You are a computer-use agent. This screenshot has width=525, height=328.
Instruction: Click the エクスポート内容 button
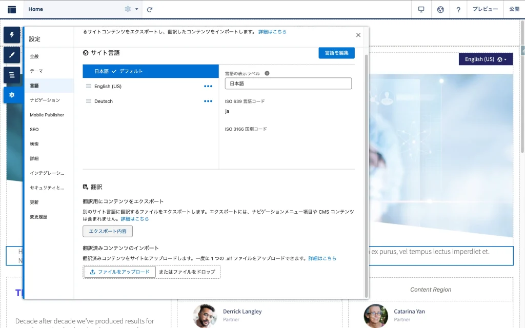tap(108, 231)
